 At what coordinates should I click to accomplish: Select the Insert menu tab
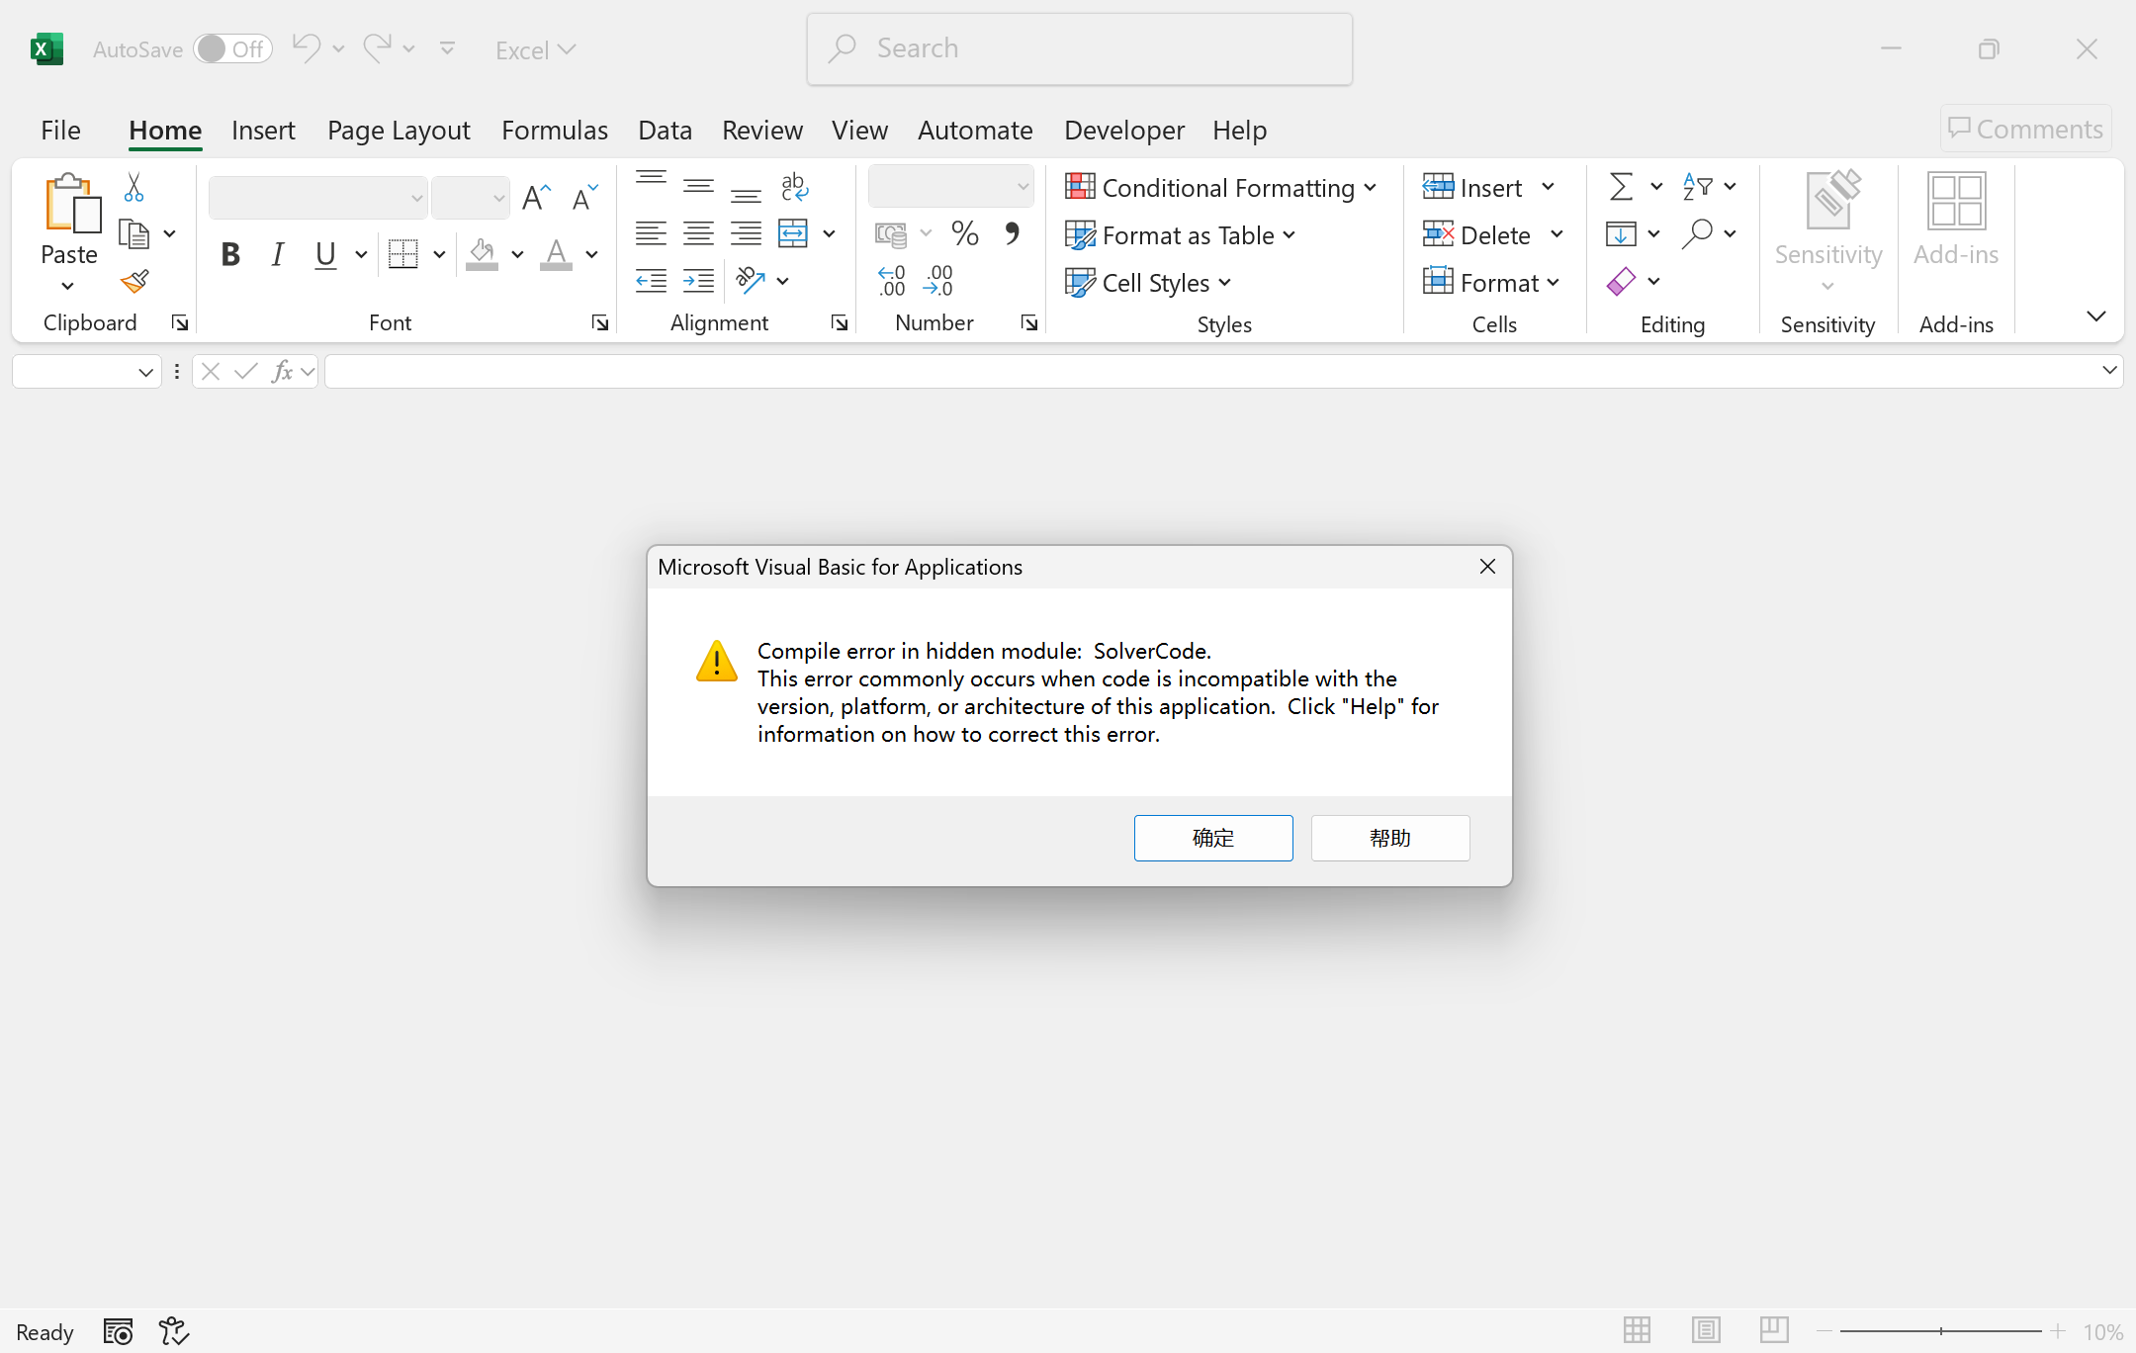point(261,130)
